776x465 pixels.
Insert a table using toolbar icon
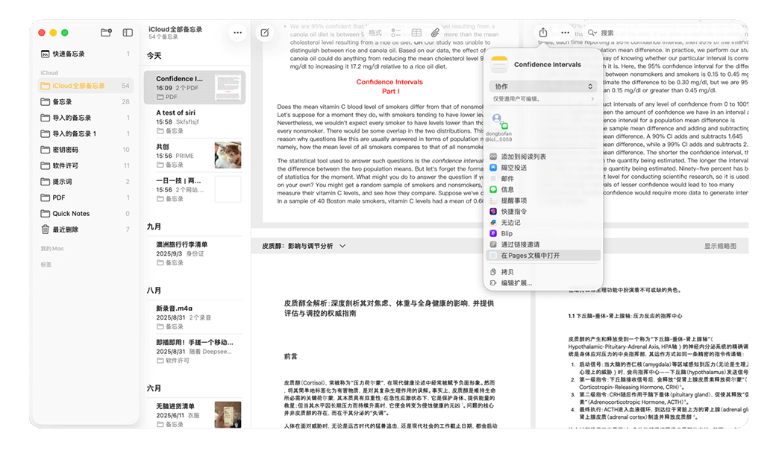pos(416,33)
